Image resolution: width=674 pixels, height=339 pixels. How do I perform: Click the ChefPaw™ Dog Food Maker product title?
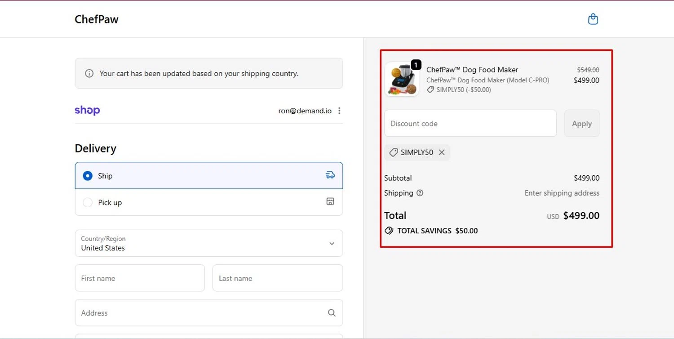pyautogui.click(x=472, y=70)
